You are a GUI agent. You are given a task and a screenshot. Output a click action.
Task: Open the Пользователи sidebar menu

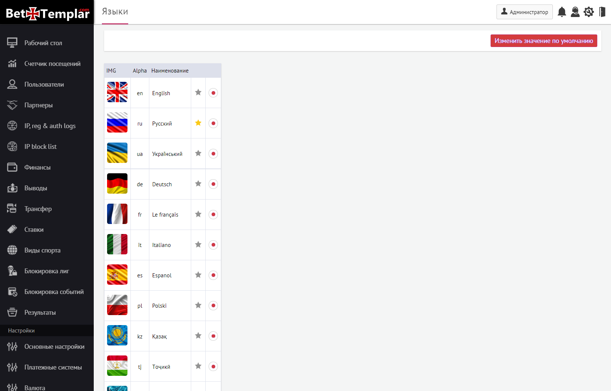[44, 84]
